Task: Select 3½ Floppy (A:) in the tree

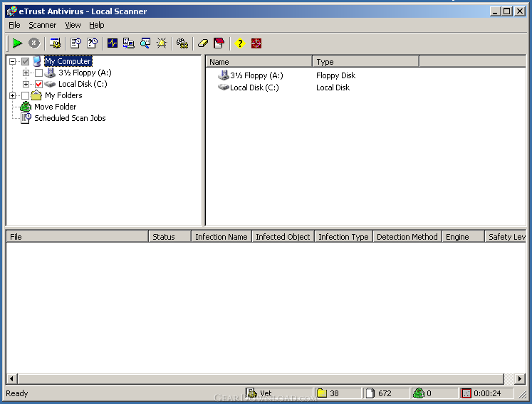Action: pos(85,73)
